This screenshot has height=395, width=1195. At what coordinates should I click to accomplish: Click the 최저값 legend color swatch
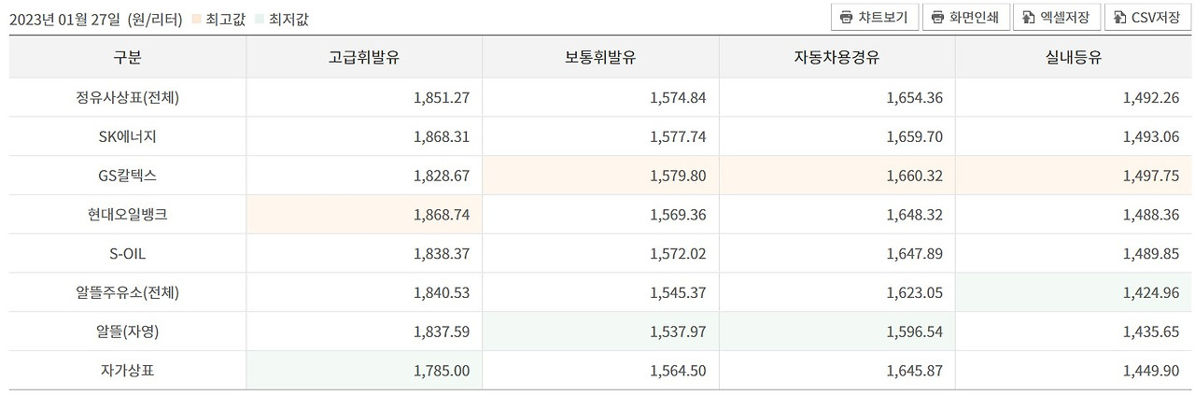pos(259,19)
